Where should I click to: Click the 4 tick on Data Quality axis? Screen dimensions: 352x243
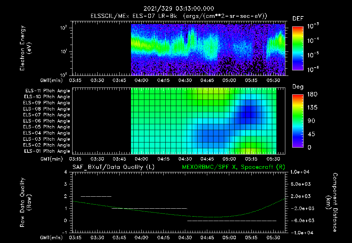[x=66, y=172]
